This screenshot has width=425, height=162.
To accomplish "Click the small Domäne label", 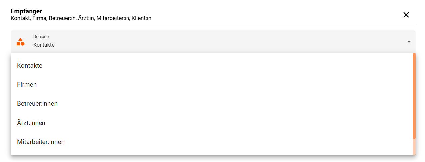I will point(41,37).
